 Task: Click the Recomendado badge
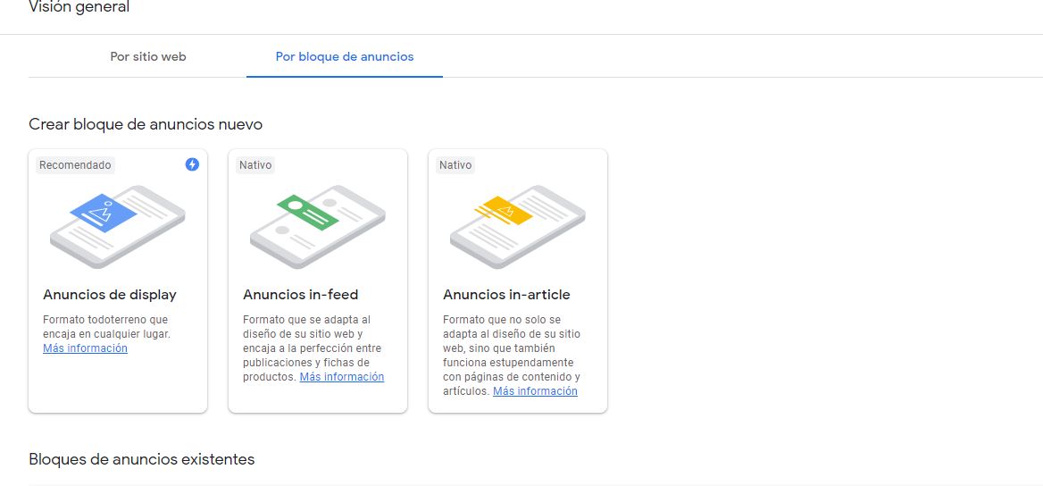[x=75, y=165]
